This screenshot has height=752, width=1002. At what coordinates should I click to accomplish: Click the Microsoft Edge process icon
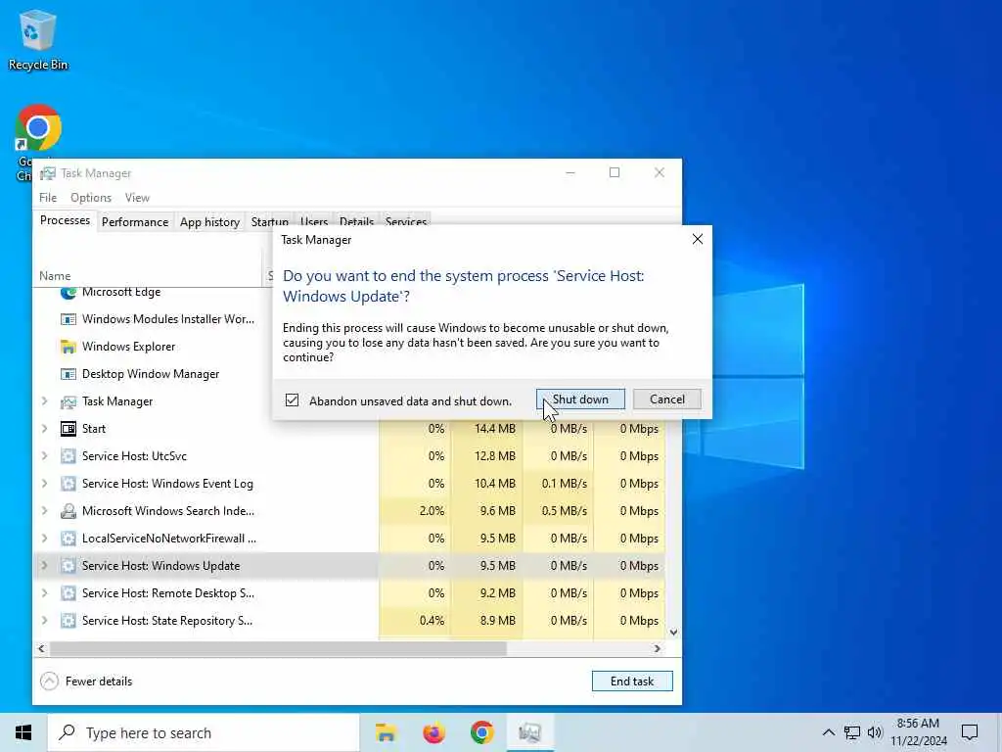[x=68, y=292]
